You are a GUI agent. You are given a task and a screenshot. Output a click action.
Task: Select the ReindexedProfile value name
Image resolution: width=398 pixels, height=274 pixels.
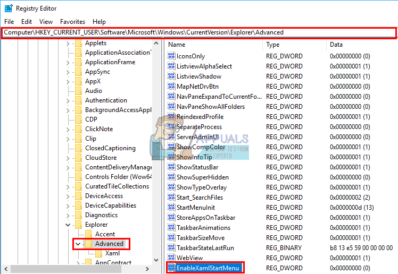pyautogui.click(x=200, y=117)
